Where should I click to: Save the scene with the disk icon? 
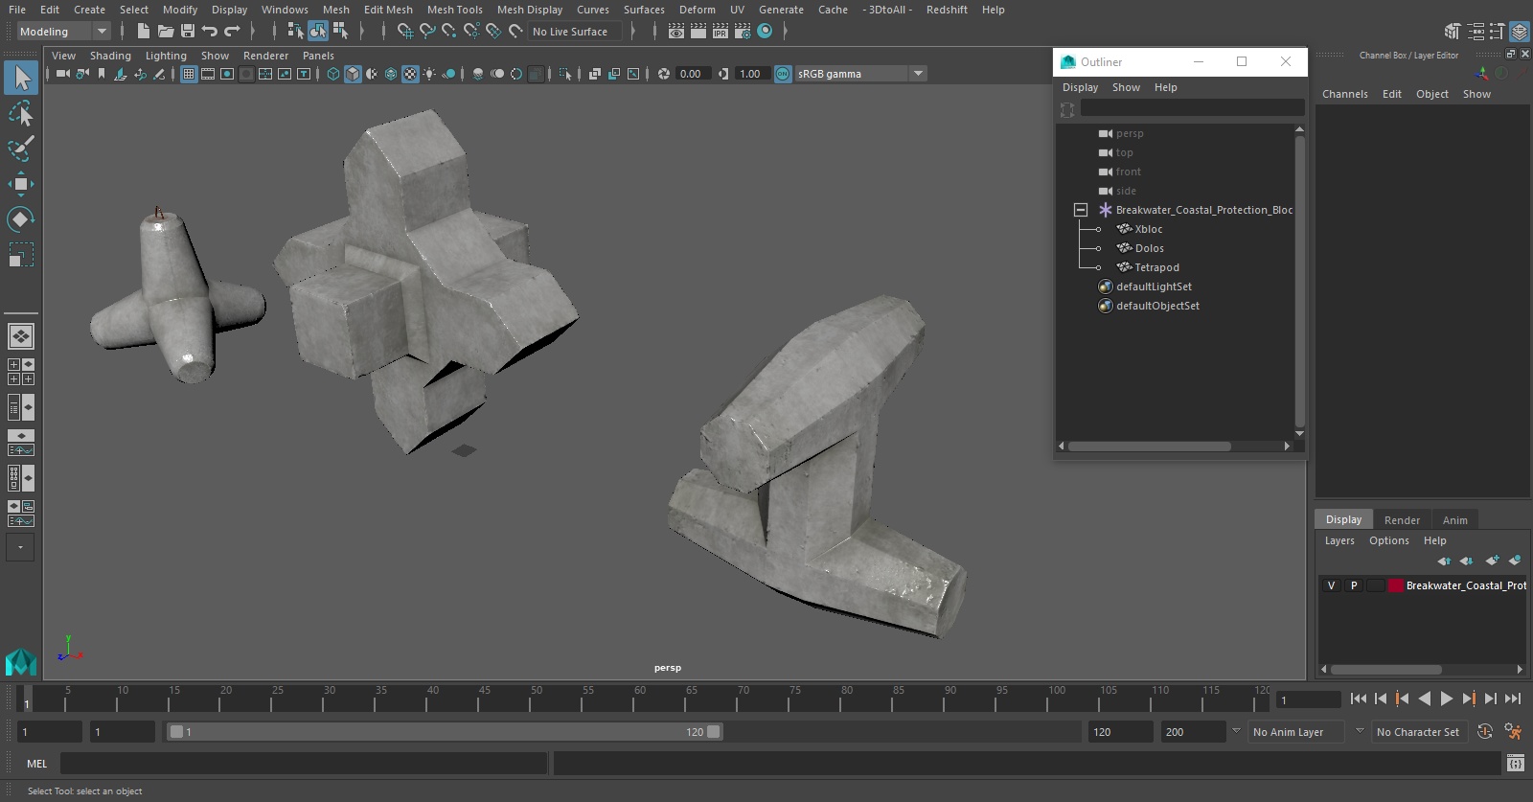click(188, 32)
